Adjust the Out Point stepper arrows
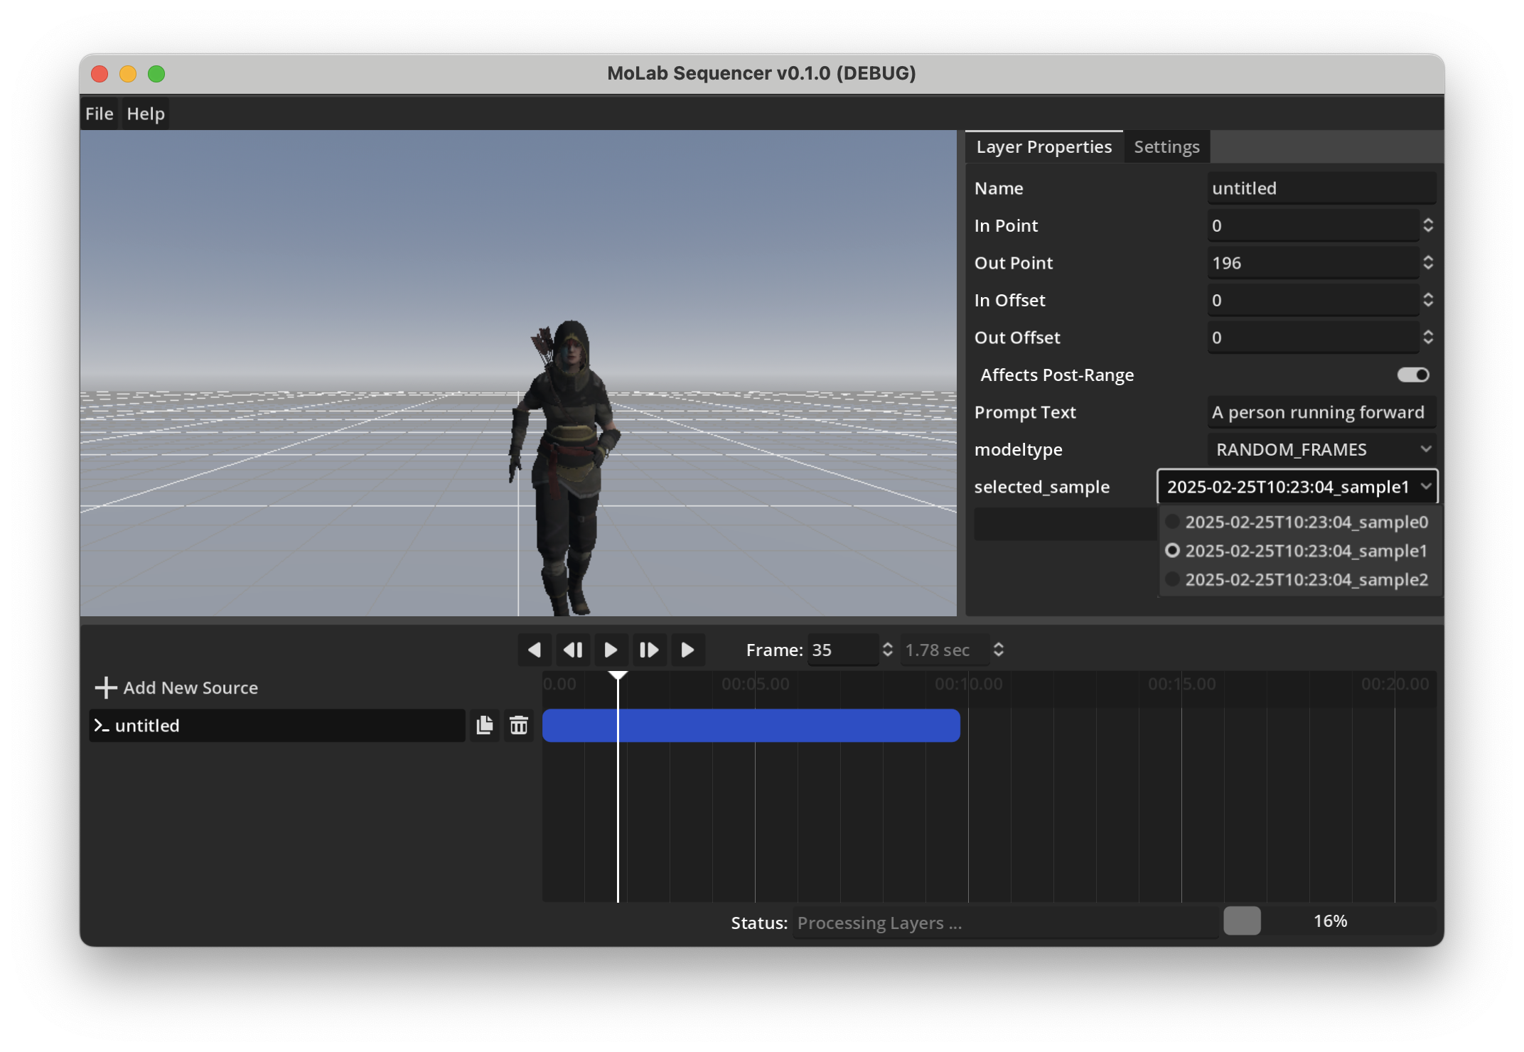 [1428, 263]
